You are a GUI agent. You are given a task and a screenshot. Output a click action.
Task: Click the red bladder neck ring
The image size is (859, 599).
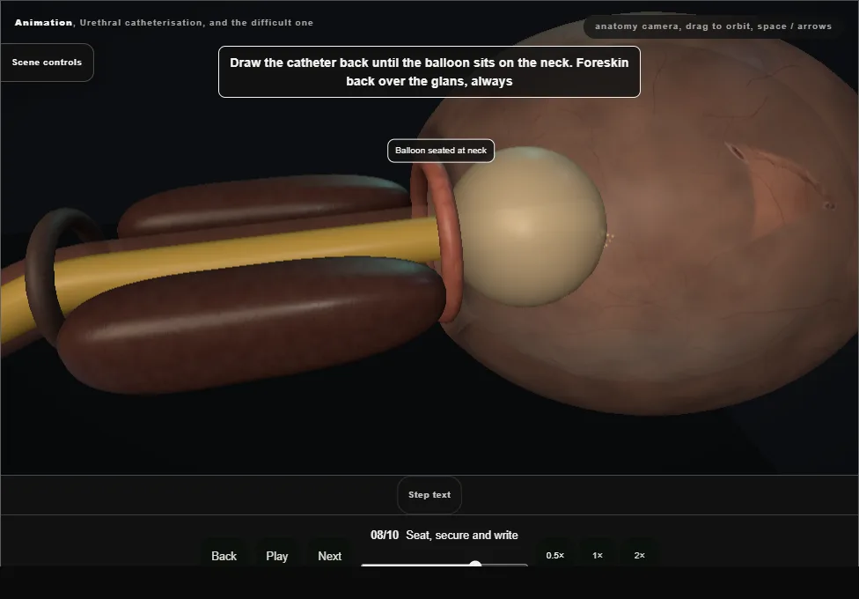[449, 241]
